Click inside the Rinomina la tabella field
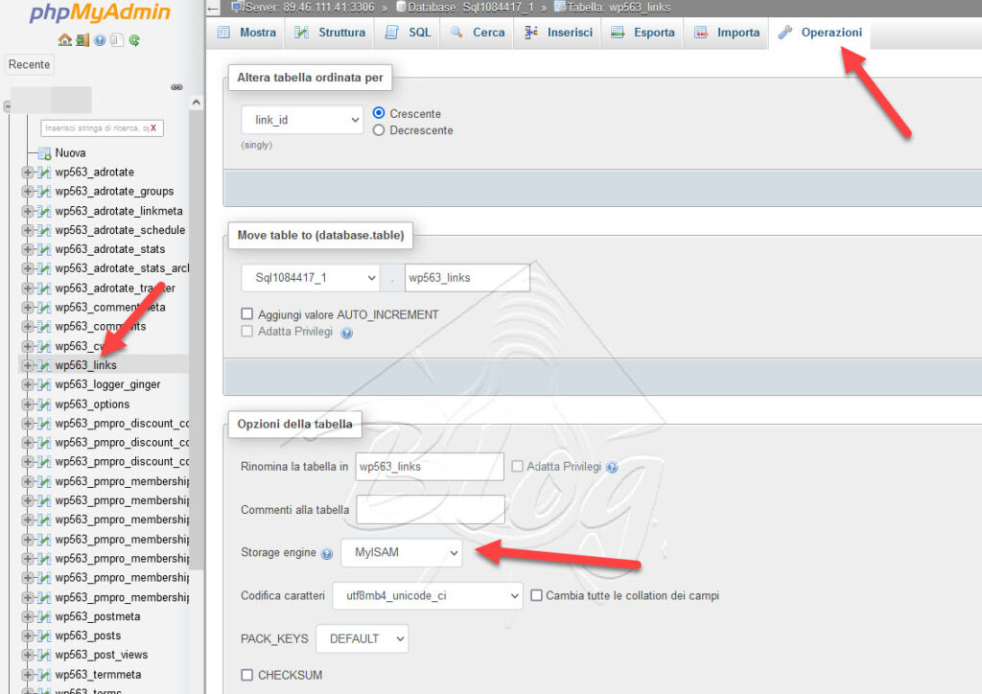982x694 pixels. (429, 466)
